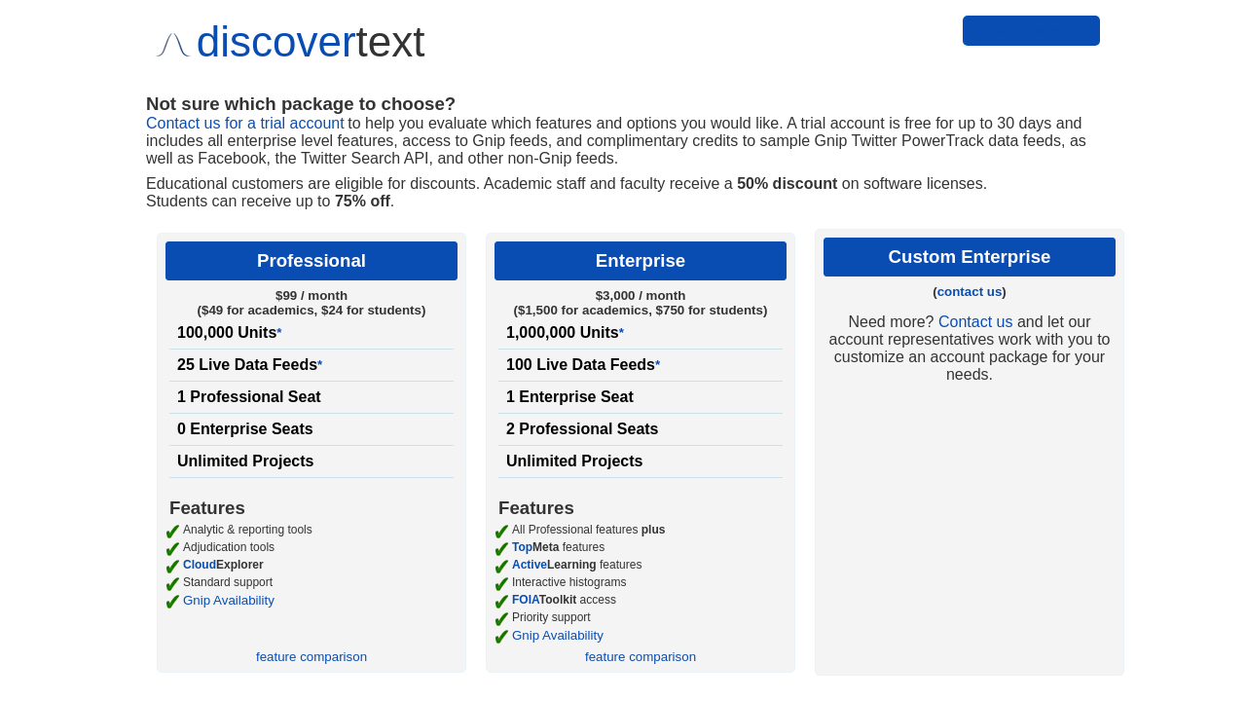
Task: Click '1 Professional Seat' row
Action: (x=311, y=397)
